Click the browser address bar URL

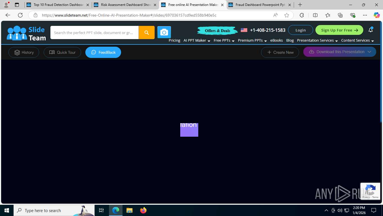click(x=129, y=15)
